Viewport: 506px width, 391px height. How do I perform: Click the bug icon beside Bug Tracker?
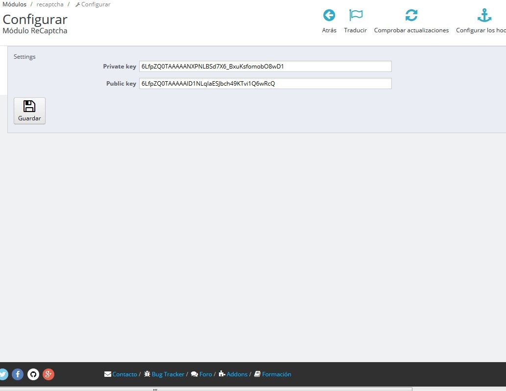click(147, 374)
